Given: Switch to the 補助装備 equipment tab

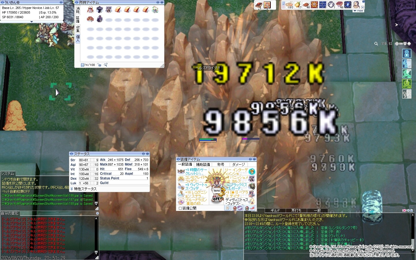Looking at the screenshot, I should coord(203,164).
